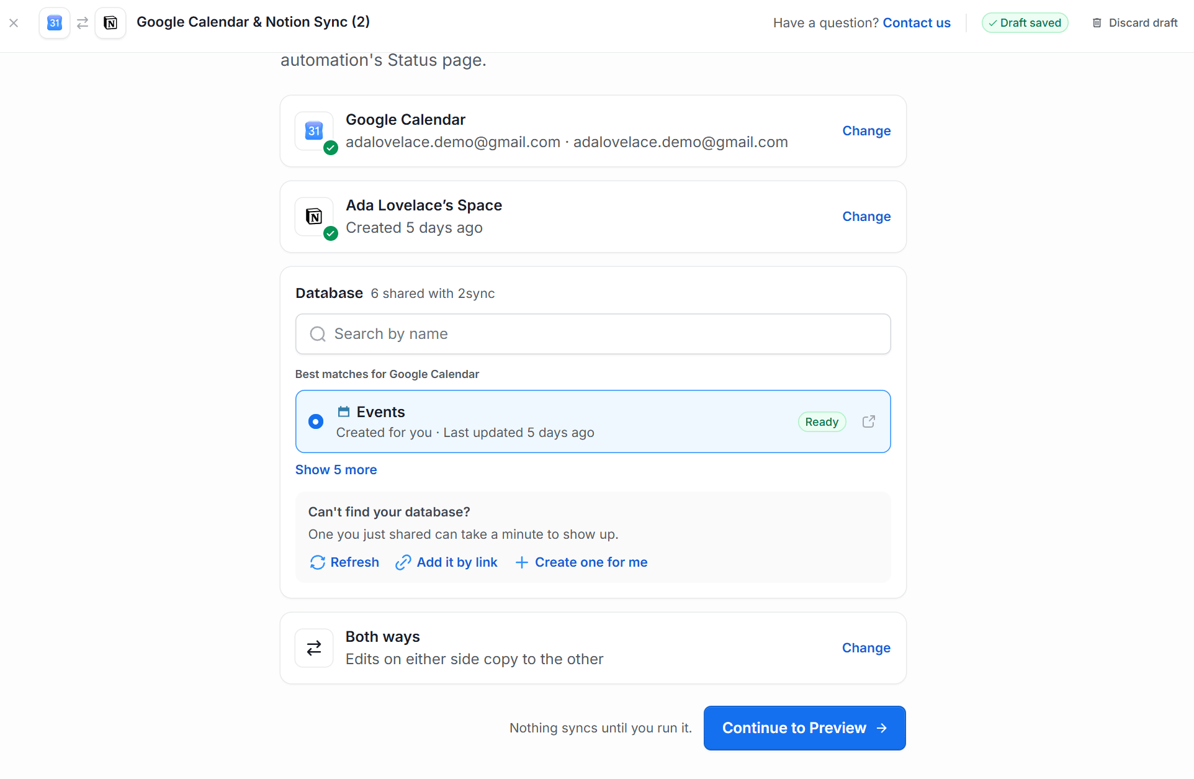Screen dimensions: 1194x779
Task: Choose Add it by link
Action: pos(447,562)
